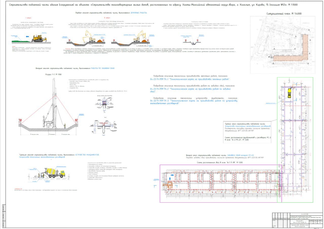This screenshot has width=324, height=229.
Task: Click the yellow bulldozer illustration
Action: pos(39,39)
